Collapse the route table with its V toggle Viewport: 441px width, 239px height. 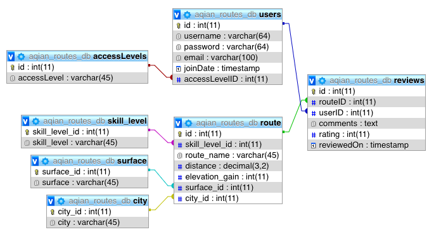click(178, 123)
